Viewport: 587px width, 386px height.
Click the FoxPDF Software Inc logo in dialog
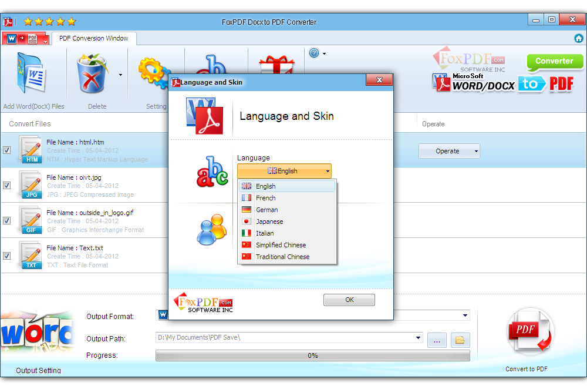pyautogui.click(x=203, y=303)
